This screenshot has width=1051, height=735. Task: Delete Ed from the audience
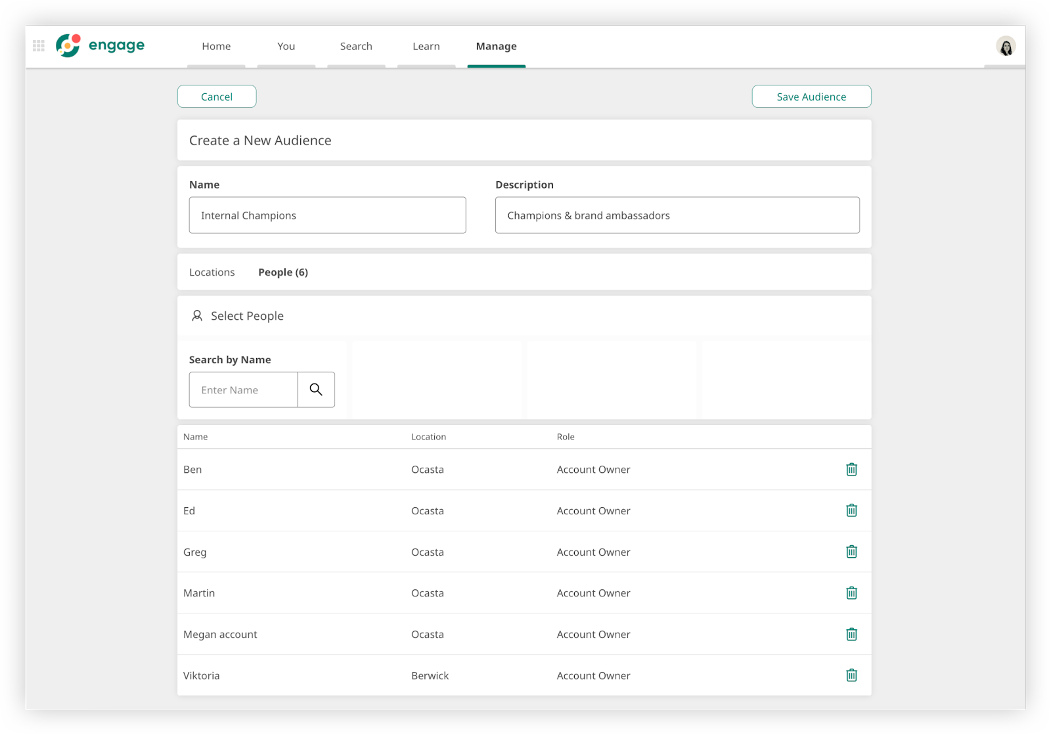(851, 510)
